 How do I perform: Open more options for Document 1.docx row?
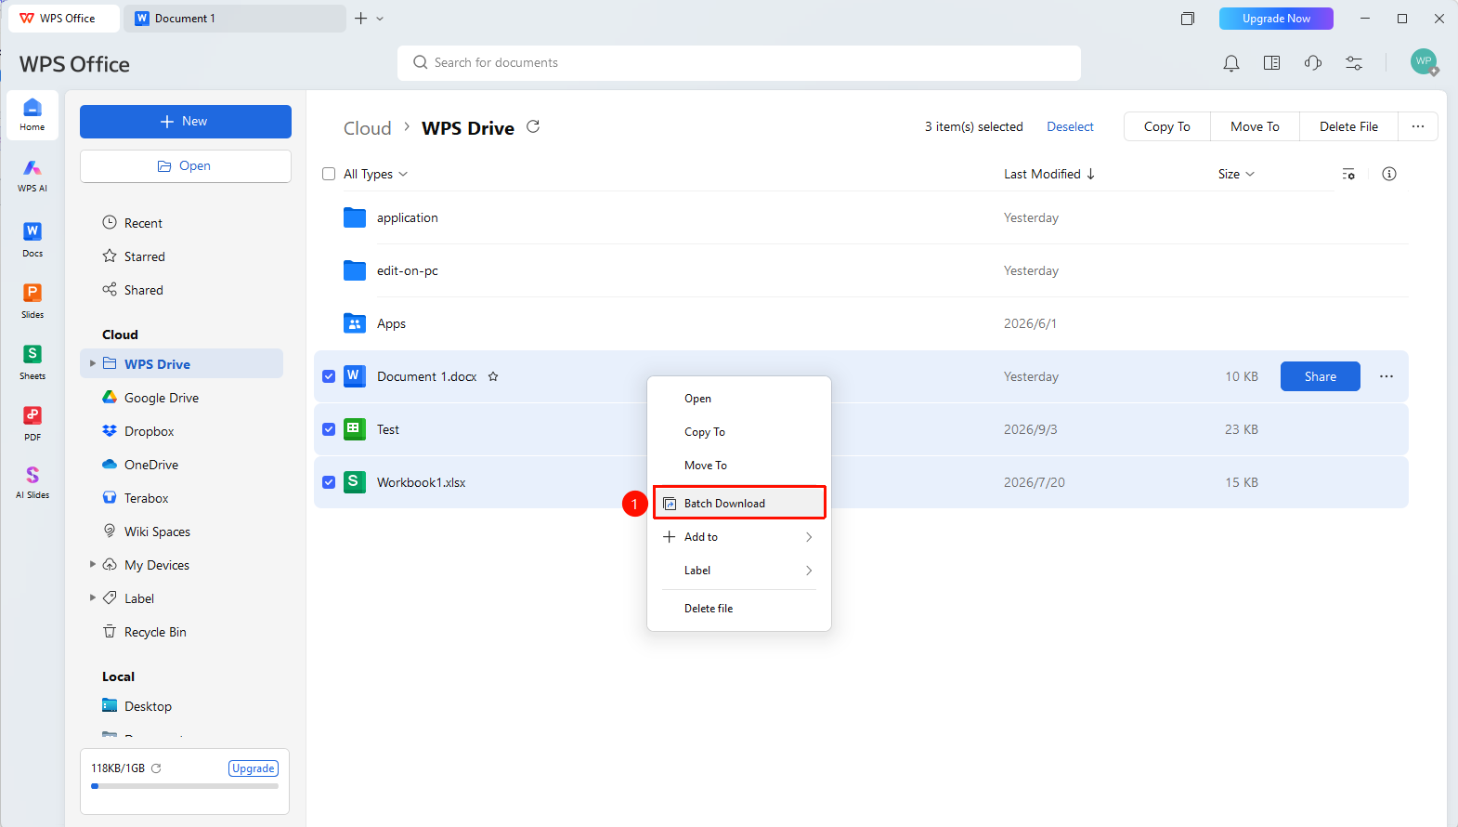click(1386, 376)
